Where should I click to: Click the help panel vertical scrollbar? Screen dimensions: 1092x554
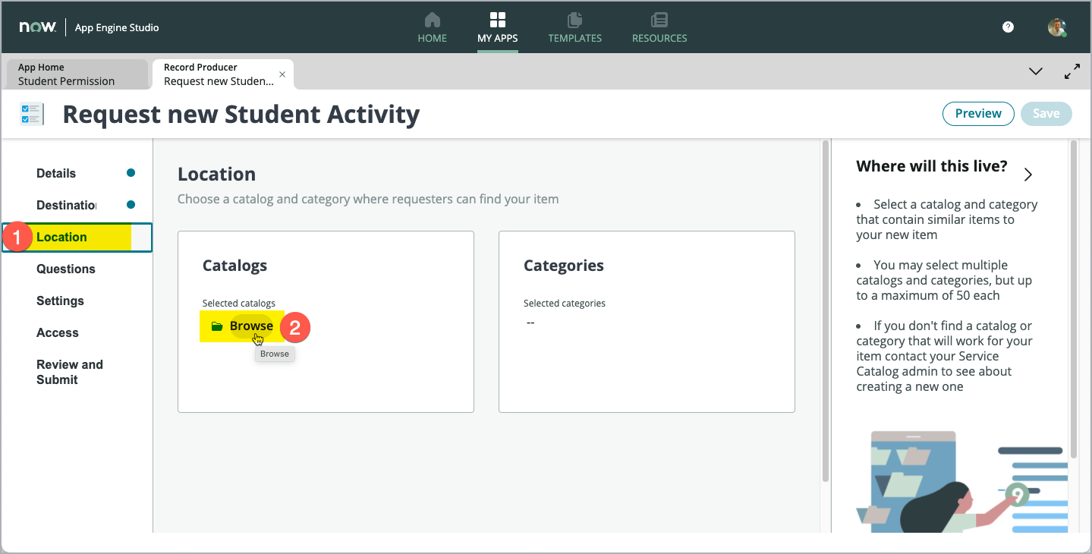point(1073,300)
